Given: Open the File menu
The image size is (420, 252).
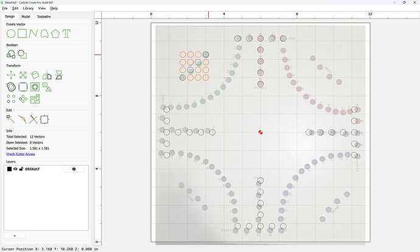Looking at the screenshot, I should pyautogui.click(x=5, y=9).
